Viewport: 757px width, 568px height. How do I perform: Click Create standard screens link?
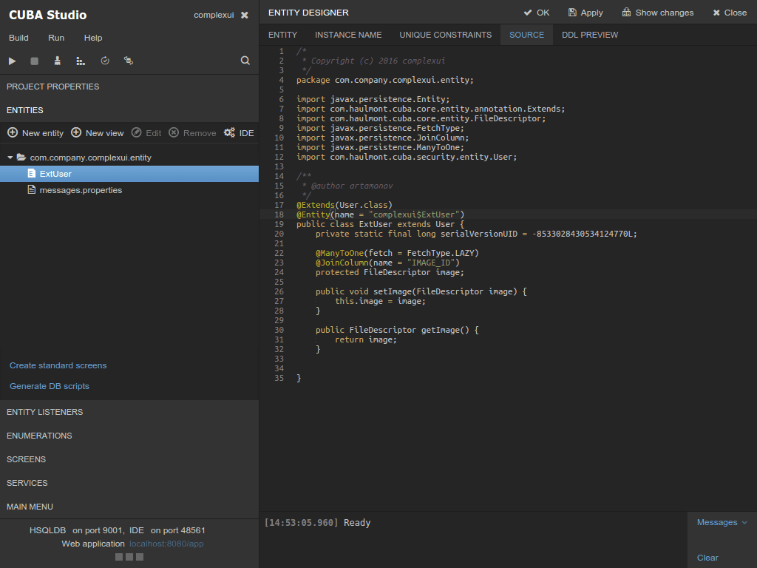tap(58, 365)
